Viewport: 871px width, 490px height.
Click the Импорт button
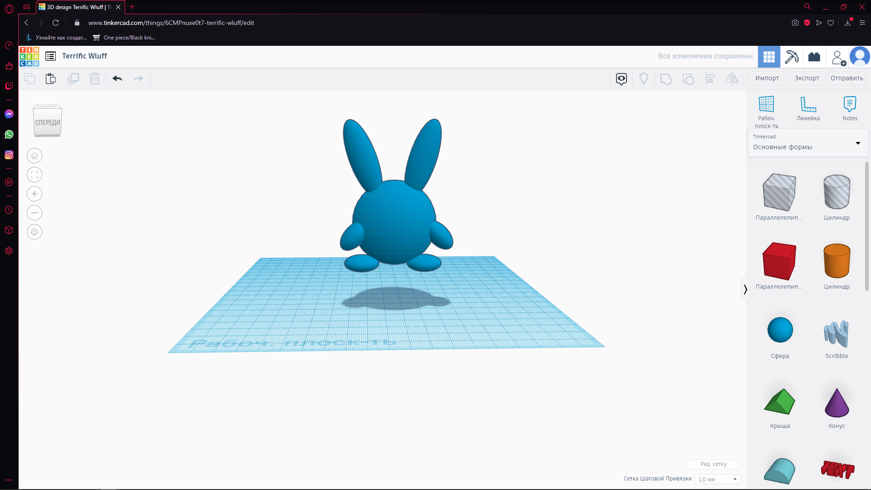click(x=767, y=78)
